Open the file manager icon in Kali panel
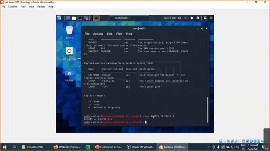This screenshot has height=151, width=270. pos(74,18)
